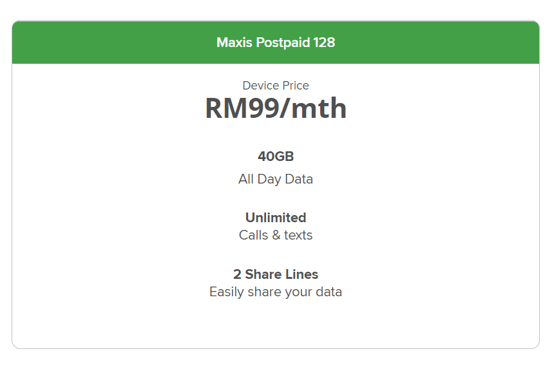Select the Maxis Postpaid 128 plan header

click(276, 43)
